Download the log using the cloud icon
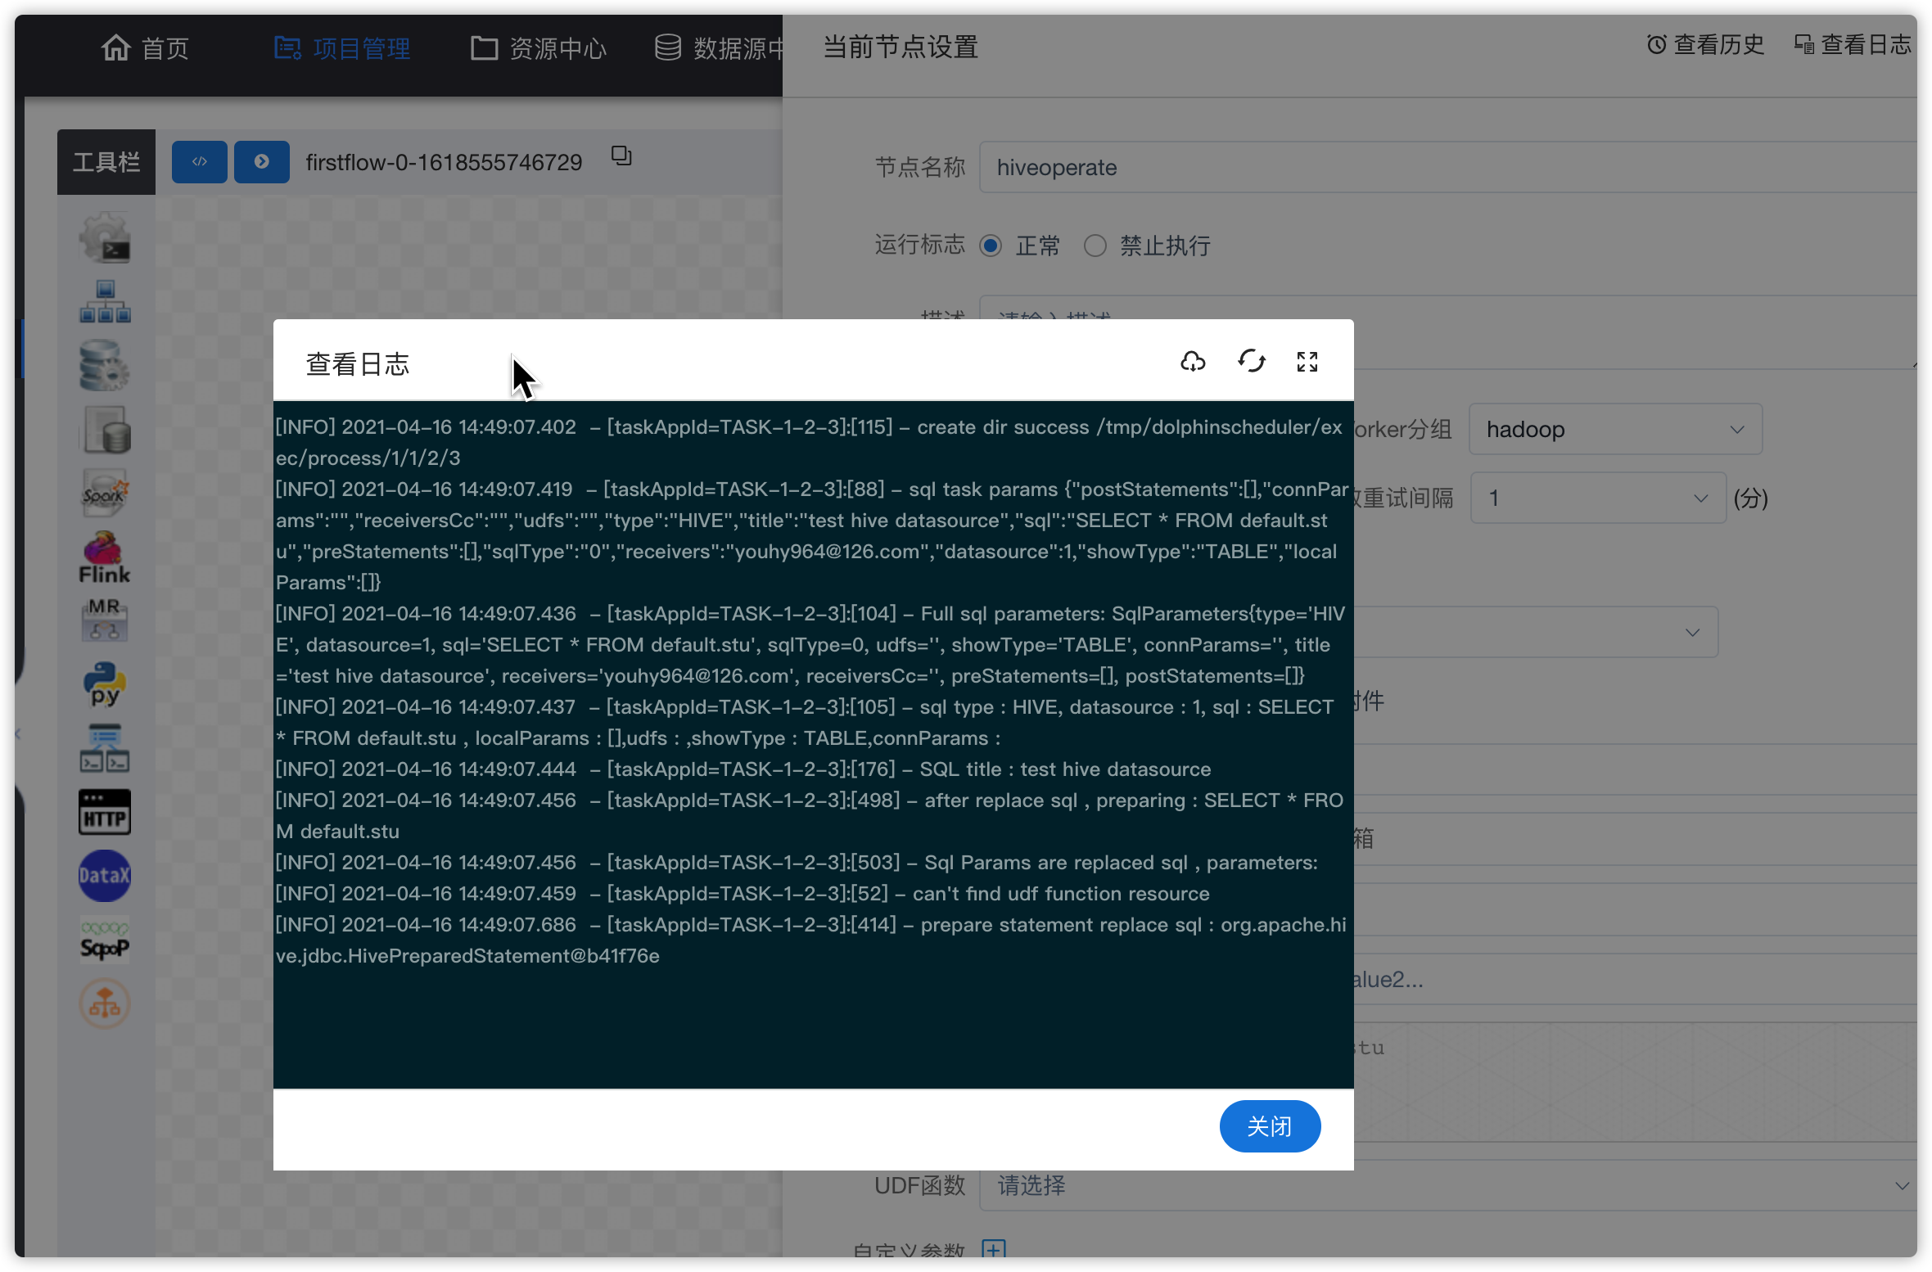 [1193, 361]
